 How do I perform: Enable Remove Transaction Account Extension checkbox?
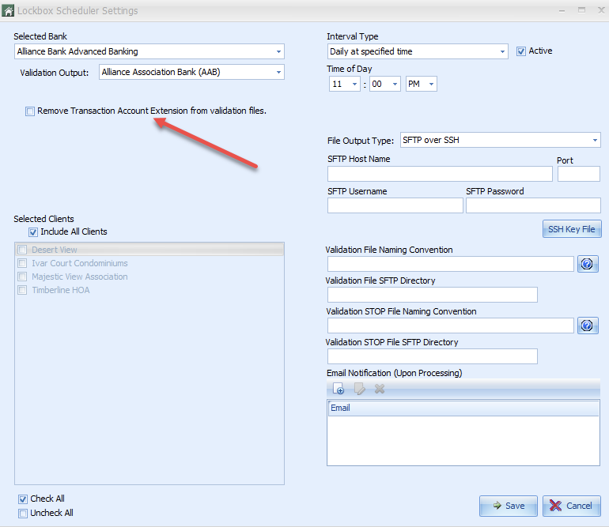(x=30, y=111)
